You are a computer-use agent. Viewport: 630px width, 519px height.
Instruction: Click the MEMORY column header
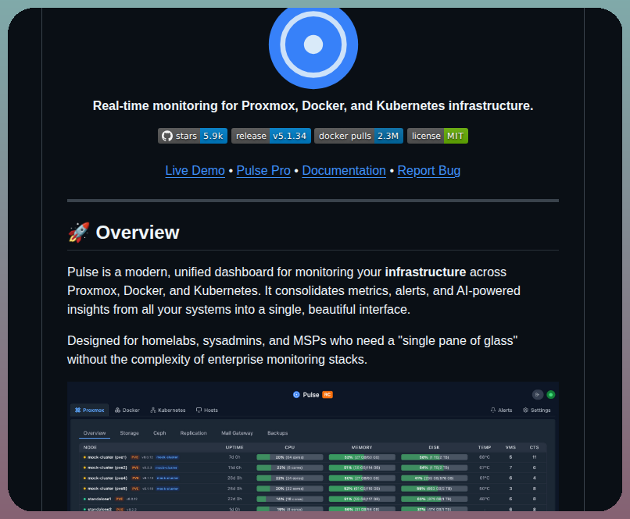point(362,447)
